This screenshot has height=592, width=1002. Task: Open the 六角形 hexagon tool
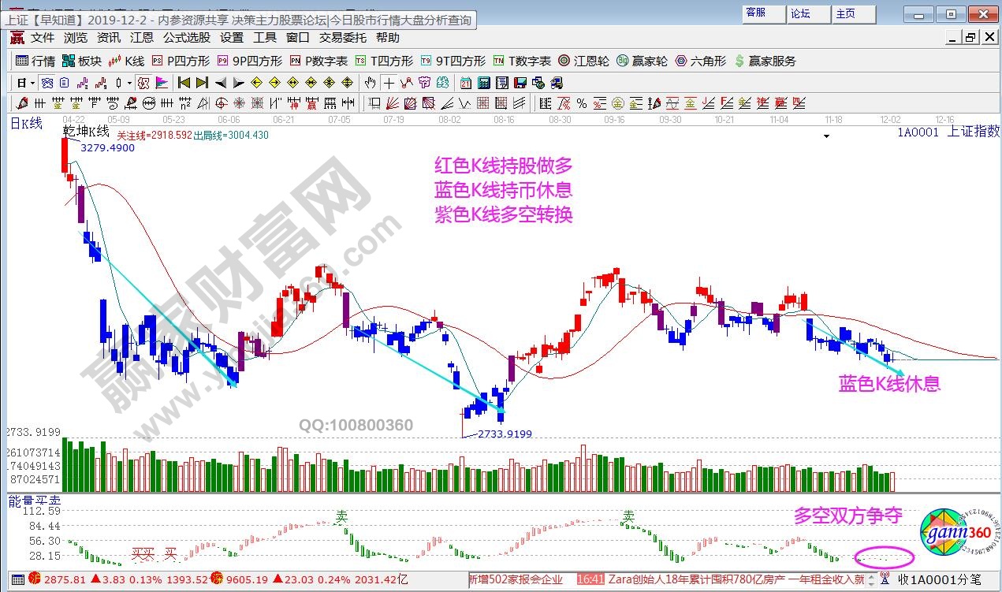tap(701, 61)
